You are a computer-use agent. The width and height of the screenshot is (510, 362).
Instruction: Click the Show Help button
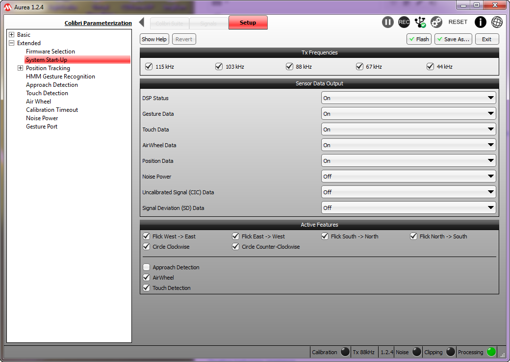click(154, 39)
